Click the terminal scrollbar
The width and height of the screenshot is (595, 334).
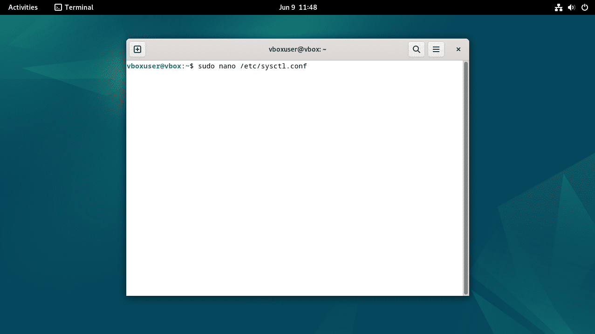click(465, 177)
